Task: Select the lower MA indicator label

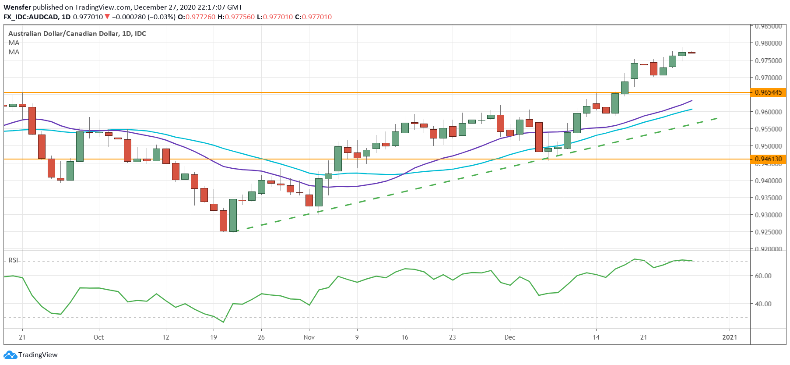Action: tap(14, 52)
